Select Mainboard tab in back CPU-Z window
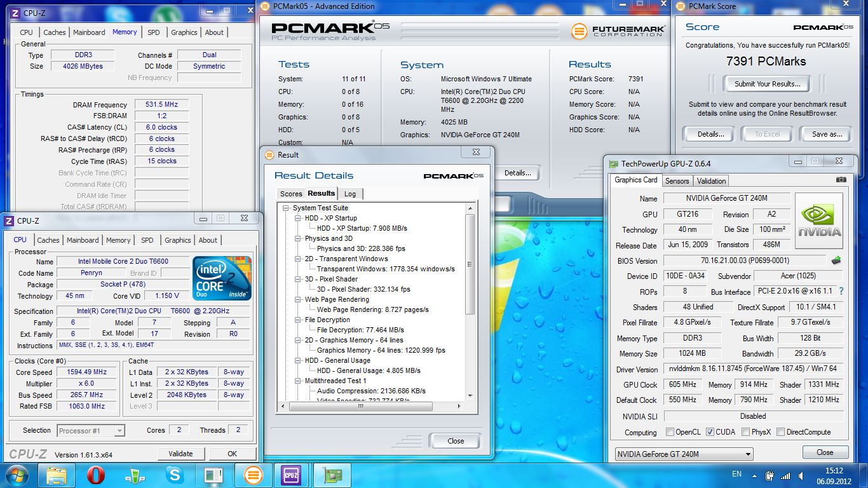Image resolution: width=868 pixels, height=488 pixels. point(89,32)
